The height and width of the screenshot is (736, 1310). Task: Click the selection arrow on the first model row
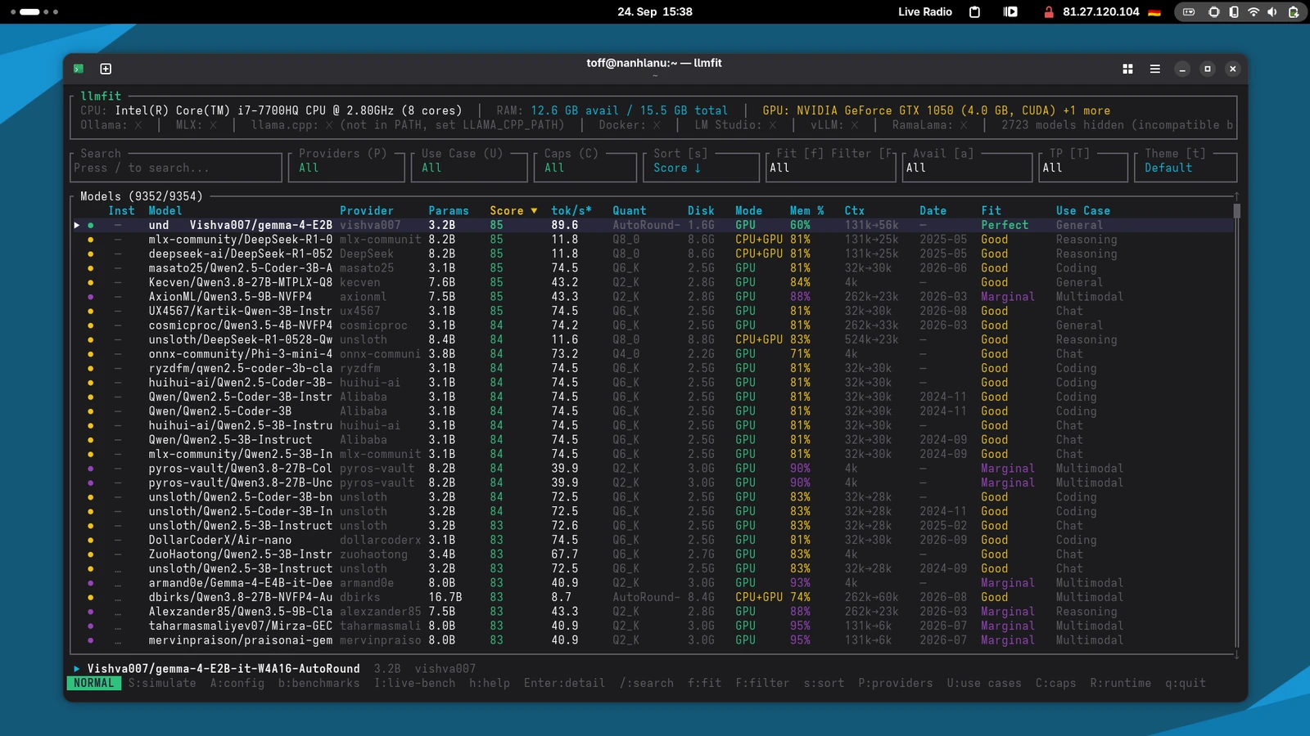coord(77,225)
